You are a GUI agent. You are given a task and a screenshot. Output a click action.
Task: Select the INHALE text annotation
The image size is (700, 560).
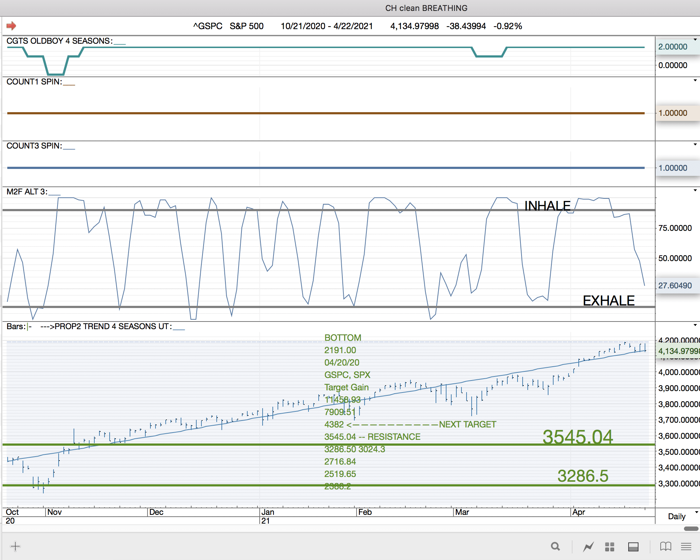pyautogui.click(x=547, y=206)
